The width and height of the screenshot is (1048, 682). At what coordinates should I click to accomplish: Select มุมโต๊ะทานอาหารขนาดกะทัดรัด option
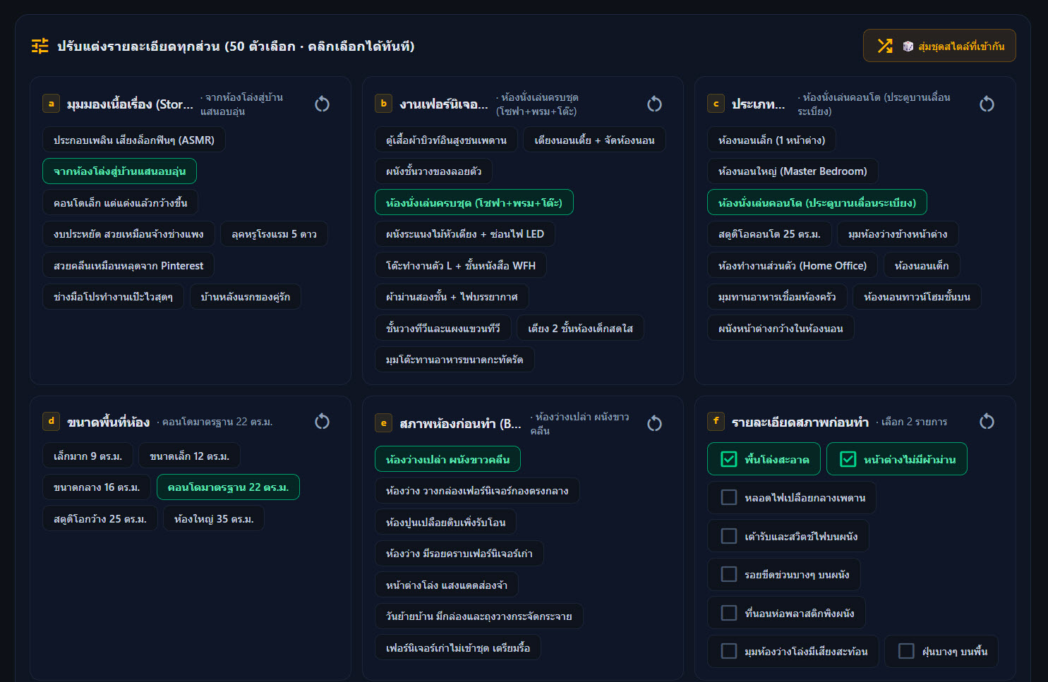(454, 360)
